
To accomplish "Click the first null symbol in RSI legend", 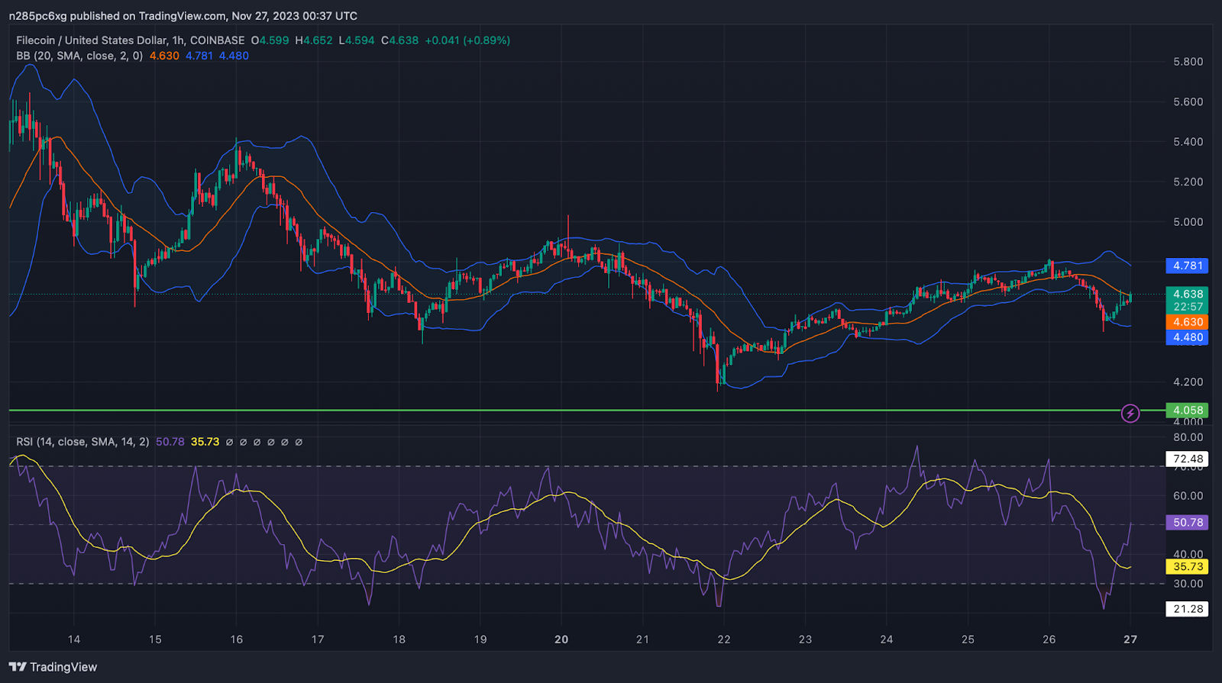I will coord(229,442).
